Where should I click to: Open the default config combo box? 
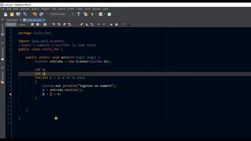62,14
